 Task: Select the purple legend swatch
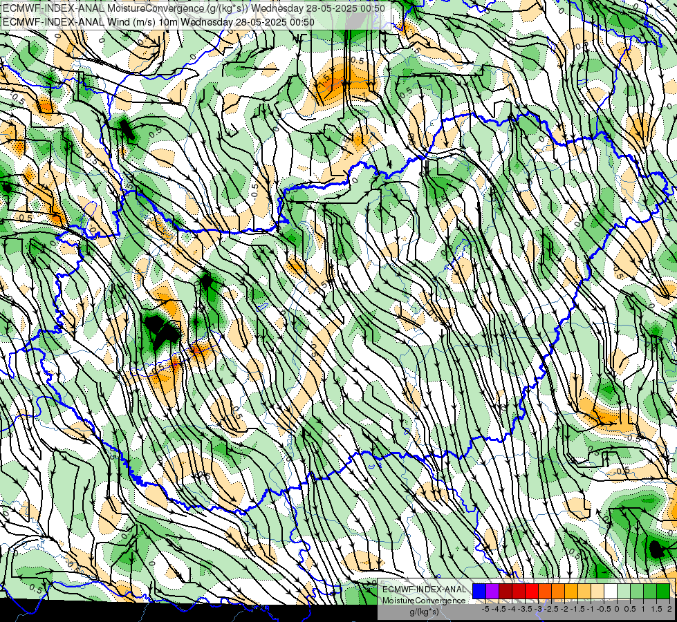[492, 591]
